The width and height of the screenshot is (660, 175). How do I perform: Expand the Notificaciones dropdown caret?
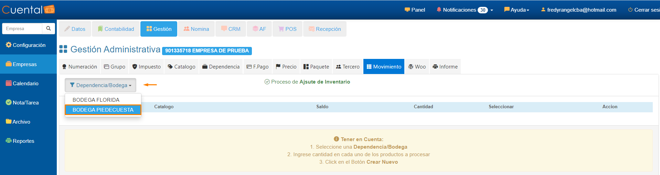tap(492, 10)
